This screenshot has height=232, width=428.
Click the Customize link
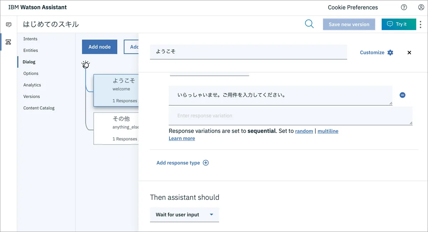coord(372,52)
